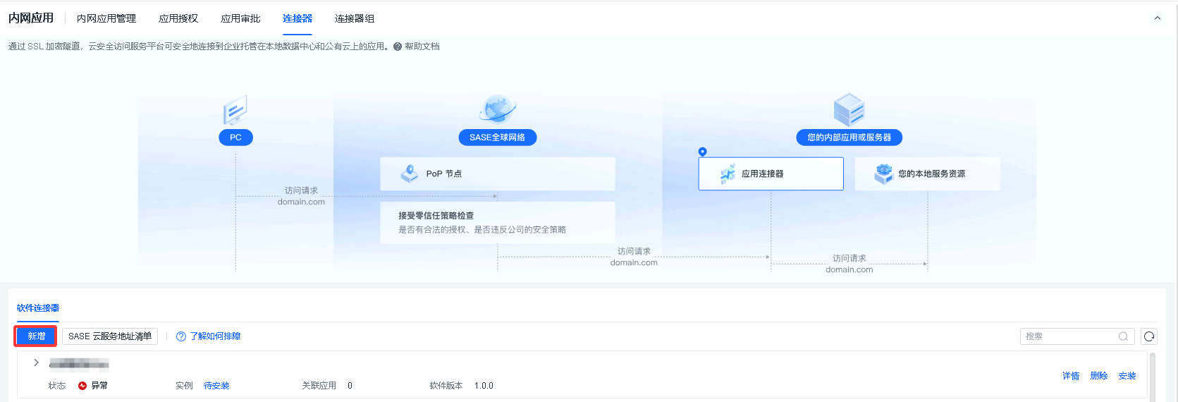Click 详情 for the connector
Screen dimensions: 1178x402
click(x=1071, y=376)
